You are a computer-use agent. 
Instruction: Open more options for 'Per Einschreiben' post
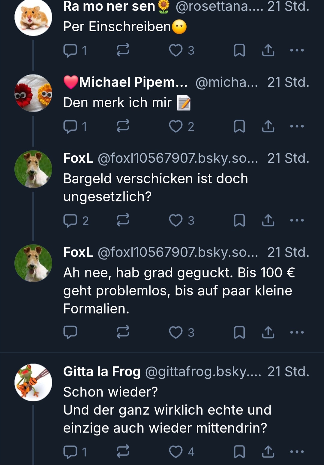pyautogui.click(x=297, y=50)
